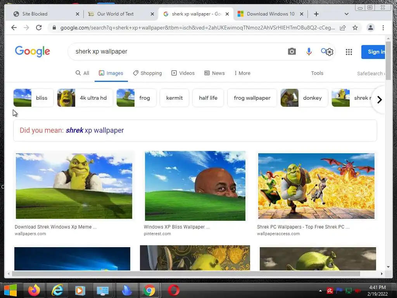Start voice search with the microphone
The image size is (397, 298).
pyautogui.click(x=309, y=52)
